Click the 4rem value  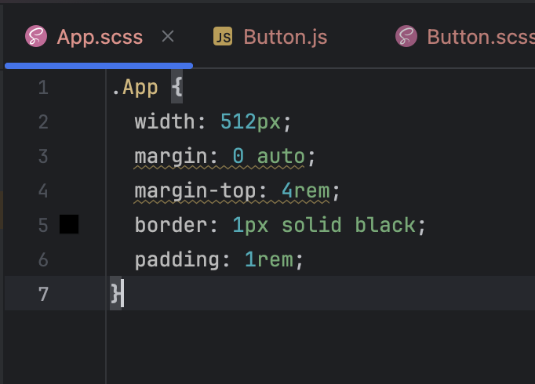(x=306, y=190)
